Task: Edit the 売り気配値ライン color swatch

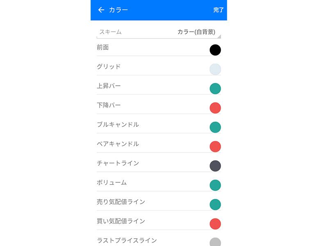Action: tap(215, 204)
